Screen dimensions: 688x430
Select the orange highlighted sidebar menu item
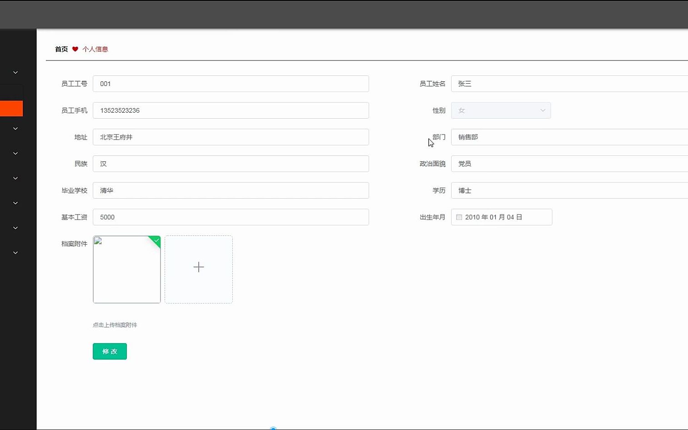pos(11,109)
